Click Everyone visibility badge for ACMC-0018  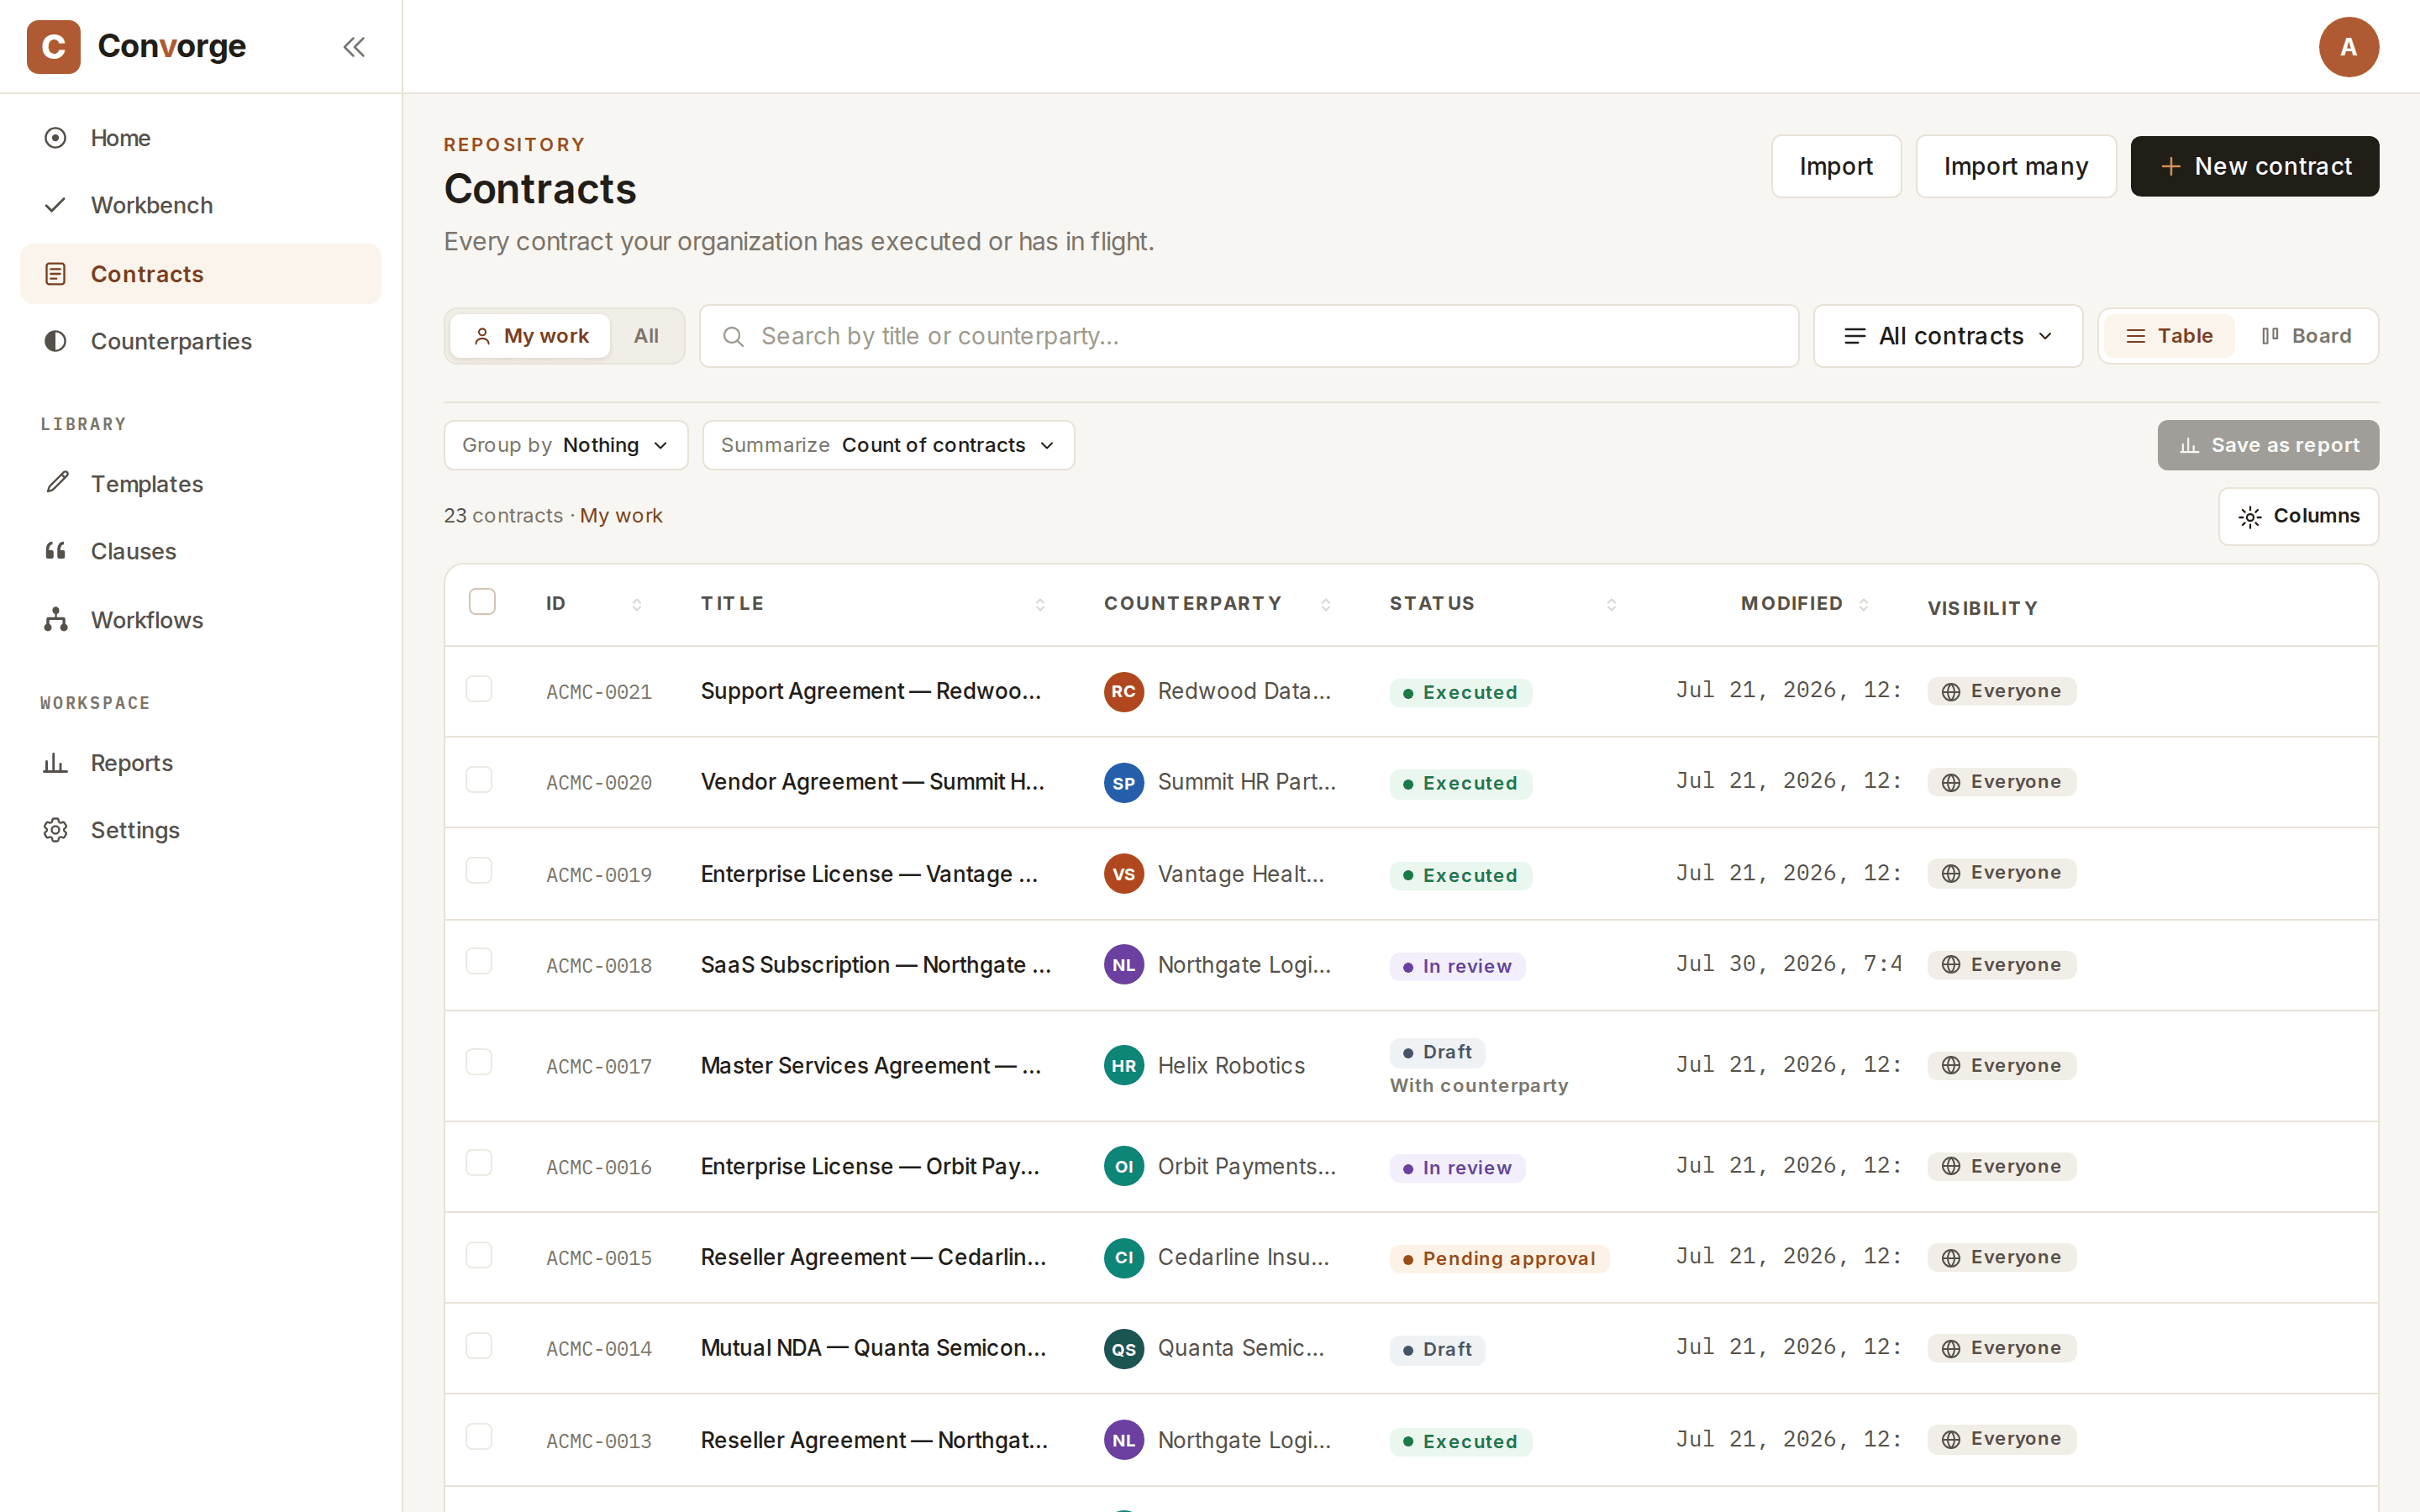pyautogui.click(x=2001, y=965)
